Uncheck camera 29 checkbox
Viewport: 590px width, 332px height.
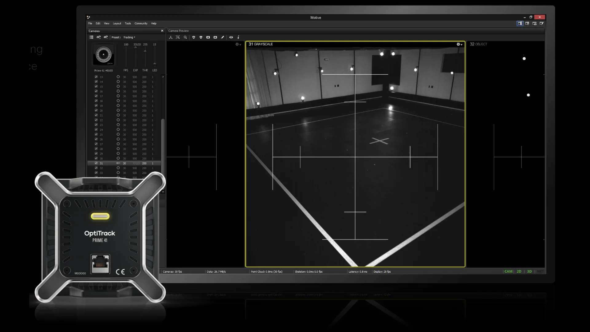tap(96, 154)
